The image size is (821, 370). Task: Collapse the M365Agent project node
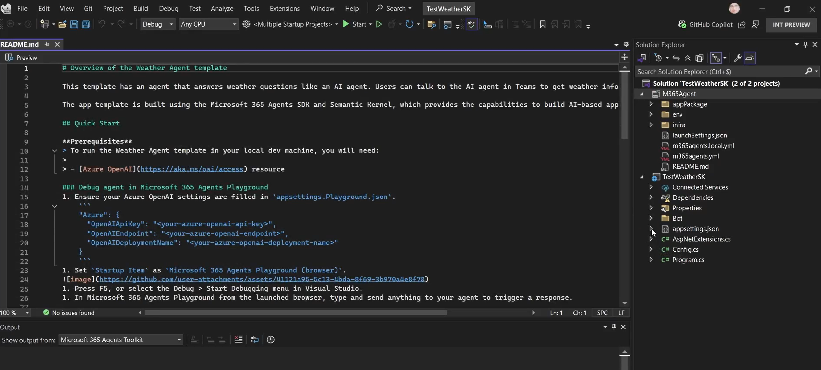642,94
